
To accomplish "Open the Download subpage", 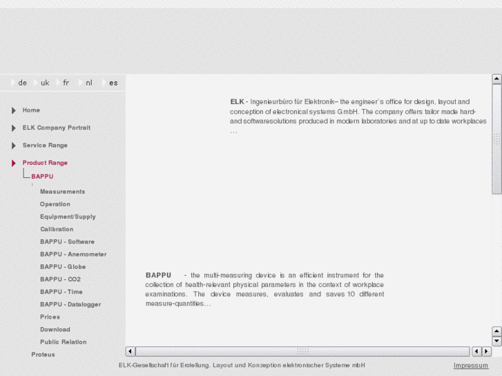I will 55,329.
